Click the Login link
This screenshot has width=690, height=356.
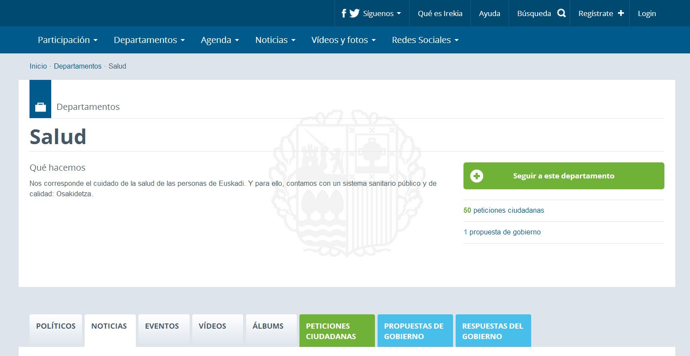647,13
